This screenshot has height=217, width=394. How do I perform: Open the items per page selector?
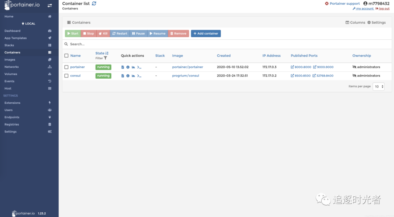pos(378,86)
